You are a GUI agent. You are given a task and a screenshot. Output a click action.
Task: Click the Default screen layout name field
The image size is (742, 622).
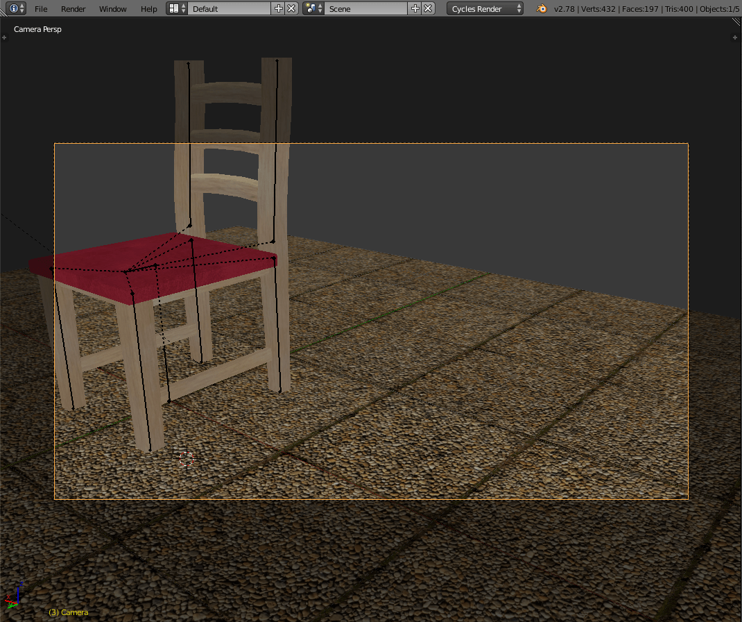(229, 9)
